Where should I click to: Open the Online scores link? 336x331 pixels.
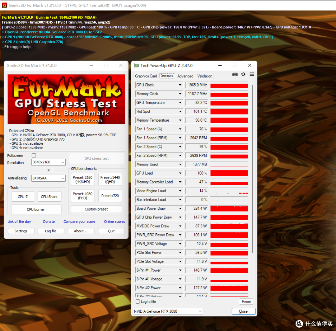(x=114, y=221)
